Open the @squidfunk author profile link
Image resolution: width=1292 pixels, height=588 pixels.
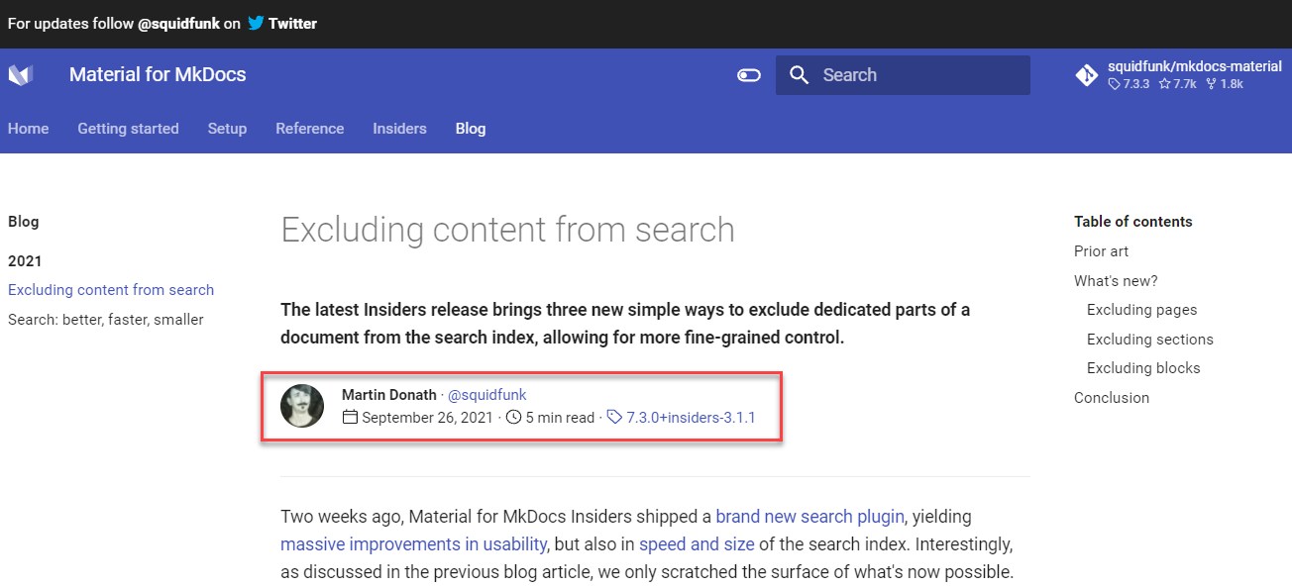[x=487, y=395]
